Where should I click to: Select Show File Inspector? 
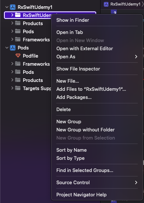[x=78, y=69]
